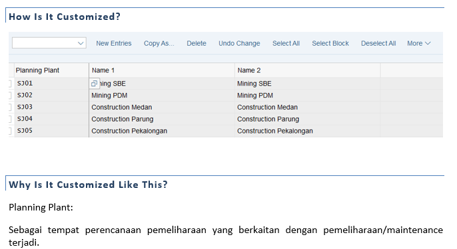457x249 pixels.
Task: Click the Name 1 column header
Action: tap(162, 70)
